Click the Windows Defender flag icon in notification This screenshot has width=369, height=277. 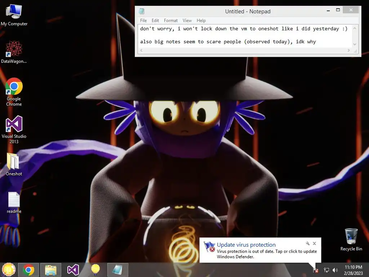(209, 247)
